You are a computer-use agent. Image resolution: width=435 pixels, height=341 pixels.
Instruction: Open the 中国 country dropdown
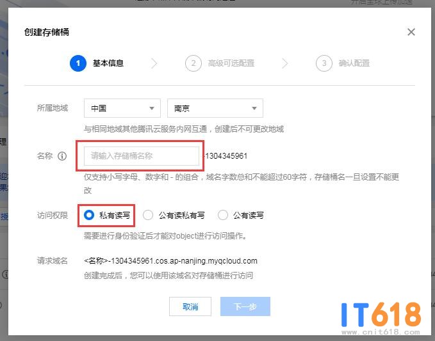[122, 108]
